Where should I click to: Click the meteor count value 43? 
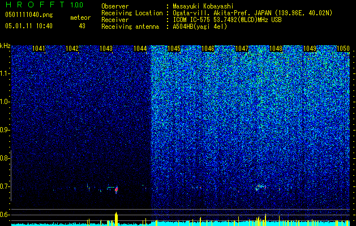pos(82,26)
